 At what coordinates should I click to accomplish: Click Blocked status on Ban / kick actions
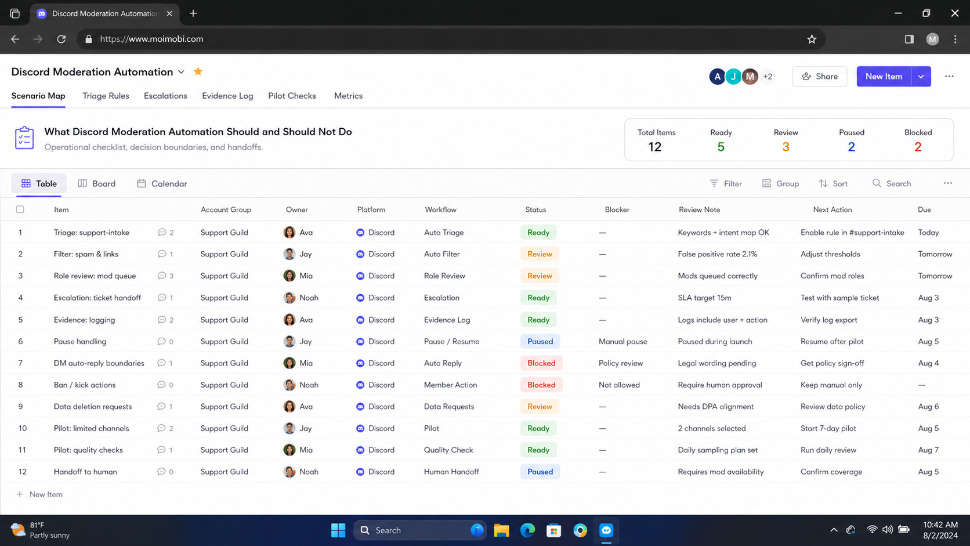[541, 385]
